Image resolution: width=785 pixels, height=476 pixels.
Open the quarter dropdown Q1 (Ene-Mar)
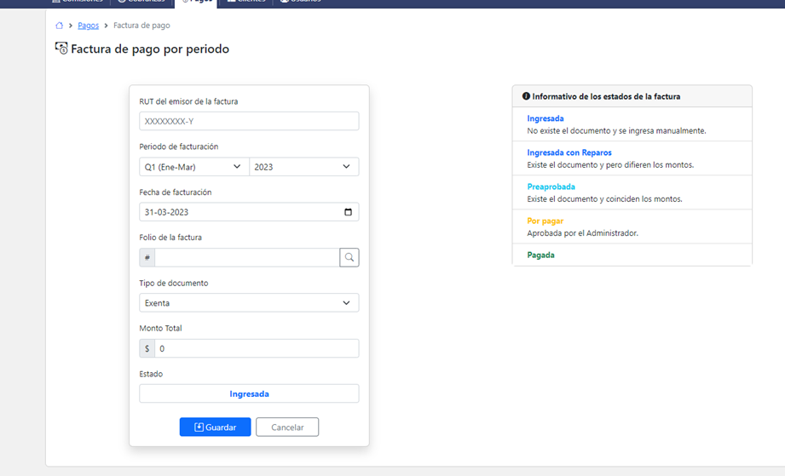(193, 167)
